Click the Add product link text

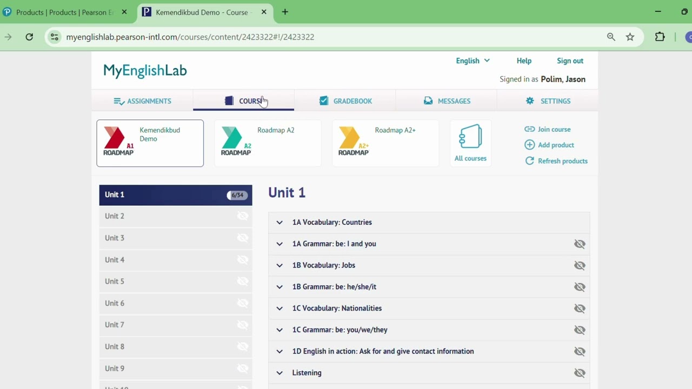tap(556, 145)
